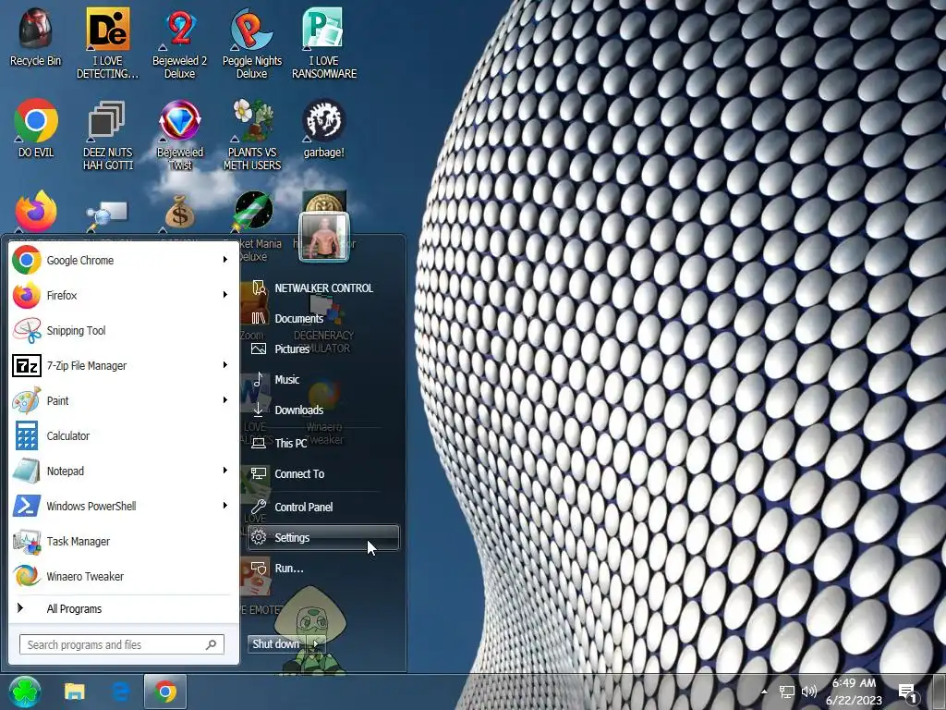This screenshot has width=946, height=710.
Task: Show All Programs list
Action: click(121, 608)
